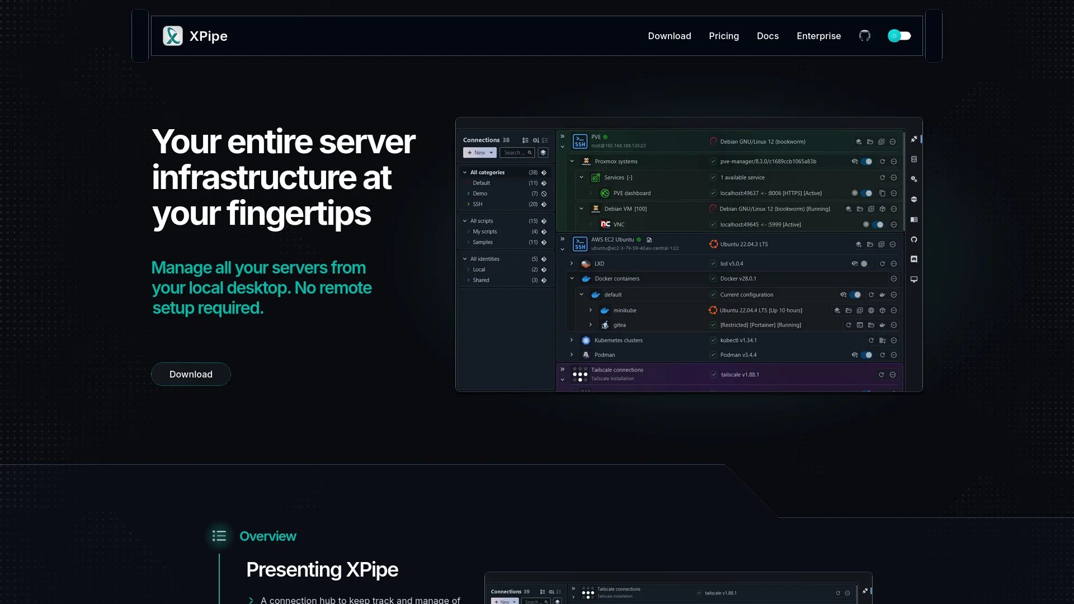Open Docs from the navbar
Viewport: 1074px width, 604px height.
click(767, 36)
